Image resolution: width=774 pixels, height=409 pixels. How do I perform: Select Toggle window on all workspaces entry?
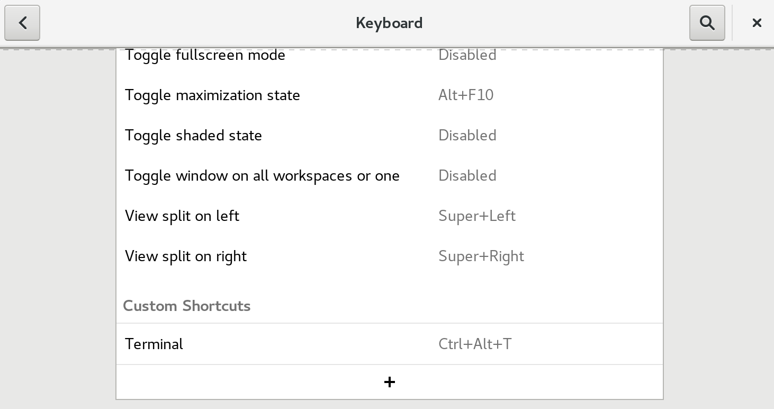(390, 176)
